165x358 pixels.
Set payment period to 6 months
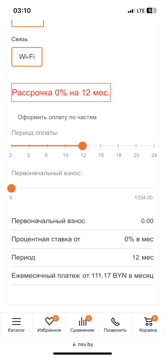pyautogui.click(x=47, y=146)
